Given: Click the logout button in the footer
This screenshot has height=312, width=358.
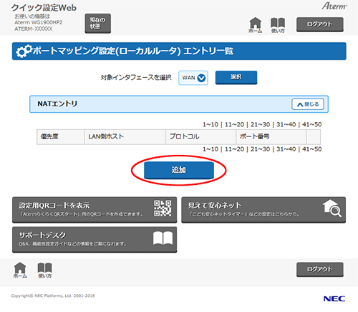Looking at the screenshot, I should 320,269.
